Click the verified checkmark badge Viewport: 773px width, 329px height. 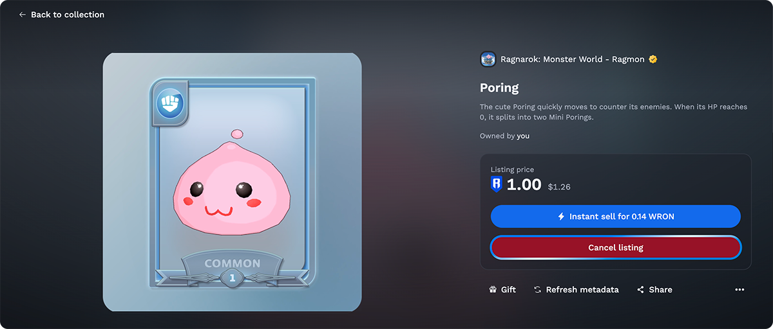coord(653,59)
